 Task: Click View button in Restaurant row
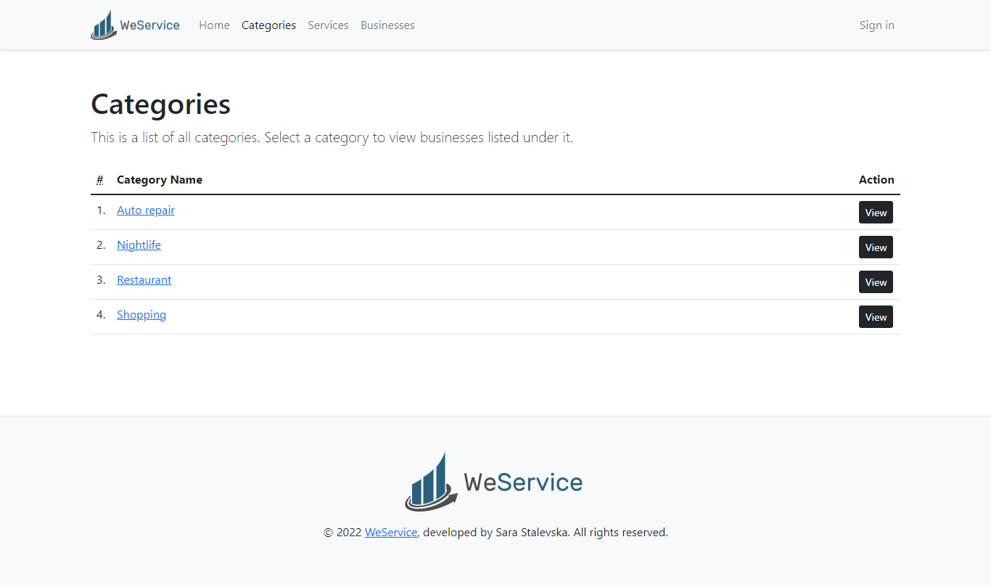pos(876,282)
